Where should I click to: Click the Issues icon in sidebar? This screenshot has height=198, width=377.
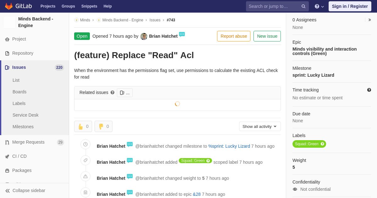[x=7, y=68]
